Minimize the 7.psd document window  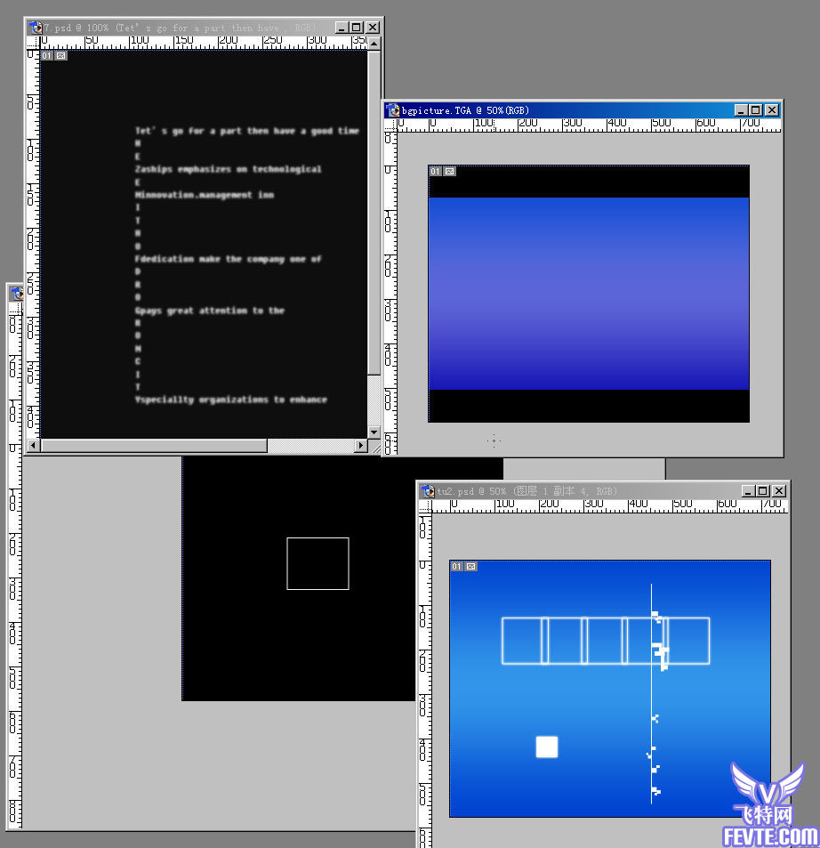coord(342,28)
